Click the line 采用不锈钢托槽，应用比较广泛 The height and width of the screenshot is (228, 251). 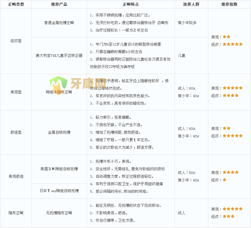click(120, 15)
